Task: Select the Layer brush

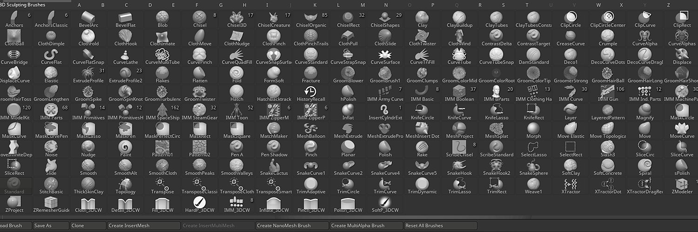Action: pyautogui.click(x=571, y=112)
